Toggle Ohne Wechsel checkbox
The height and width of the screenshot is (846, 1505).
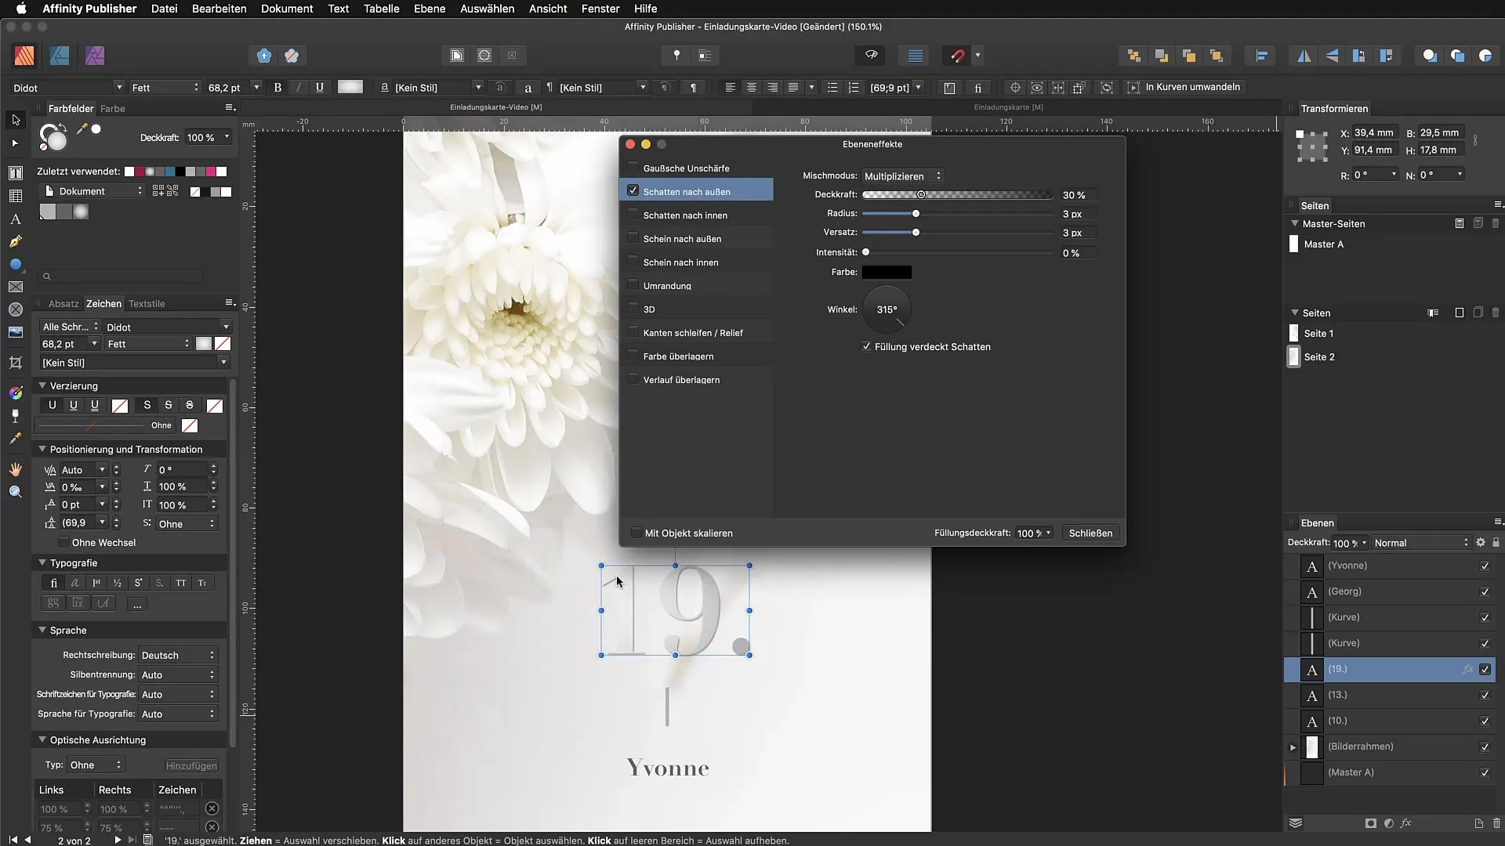[63, 542]
